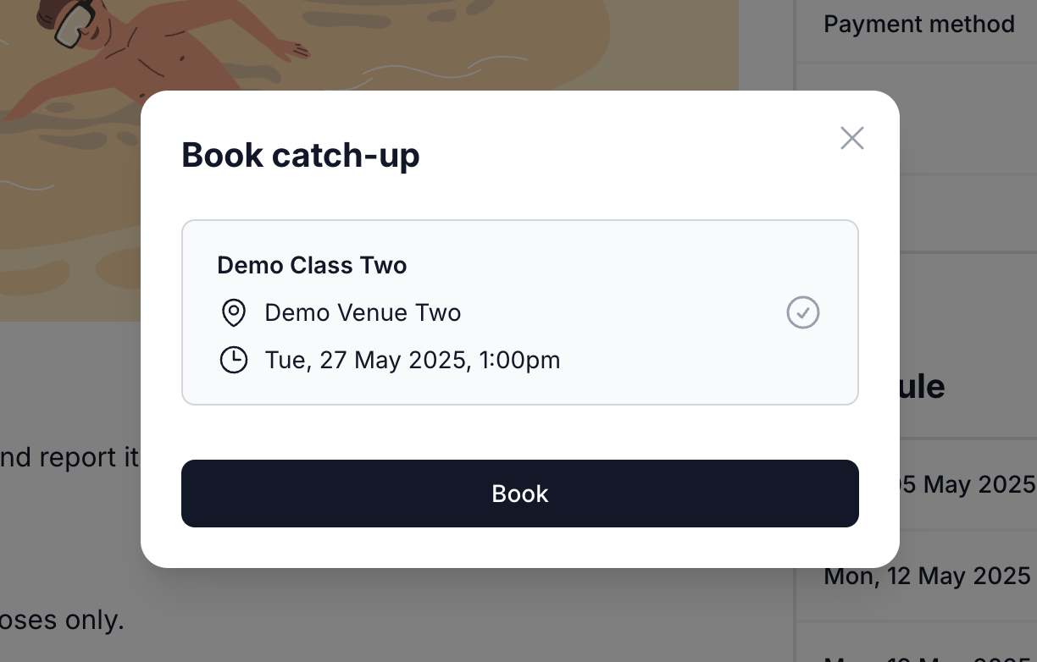This screenshot has width=1037, height=662.
Task: Click Demo Class Two title text
Action: [x=312, y=265]
